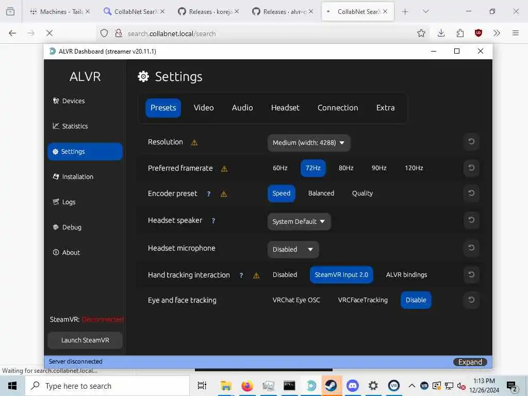Show hidden system tray icons
This screenshot has width=528, height=396.
tap(412, 386)
